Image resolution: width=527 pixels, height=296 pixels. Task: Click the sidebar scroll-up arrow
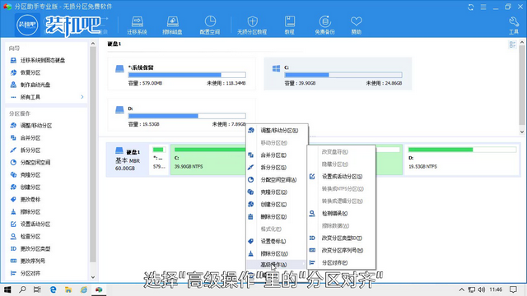pos(93,44)
